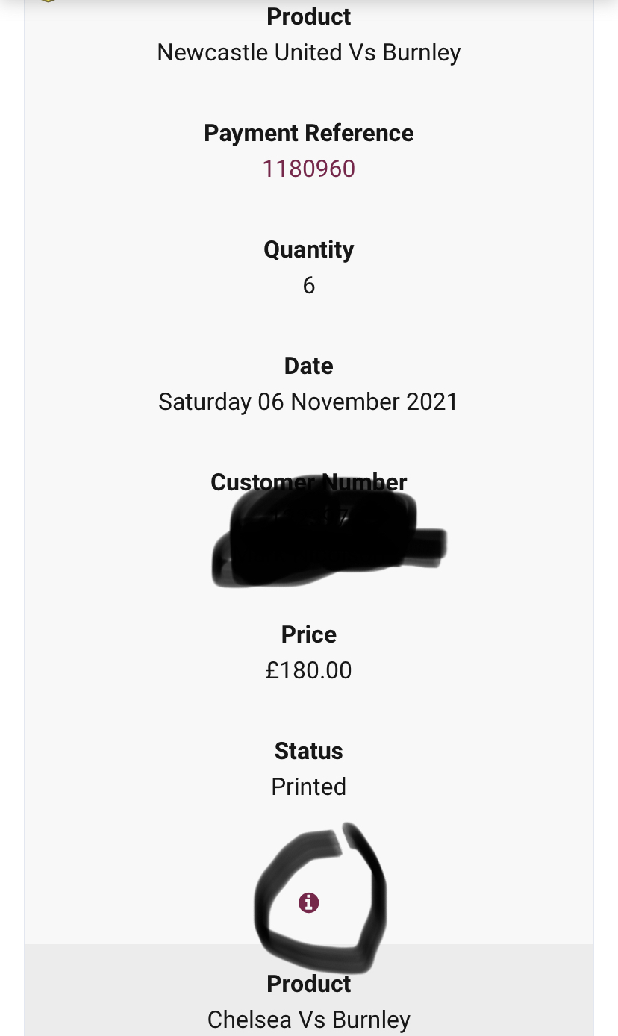Image resolution: width=618 pixels, height=1036 pixels.
Task: Click the Date heading
Action: [308, 366]
